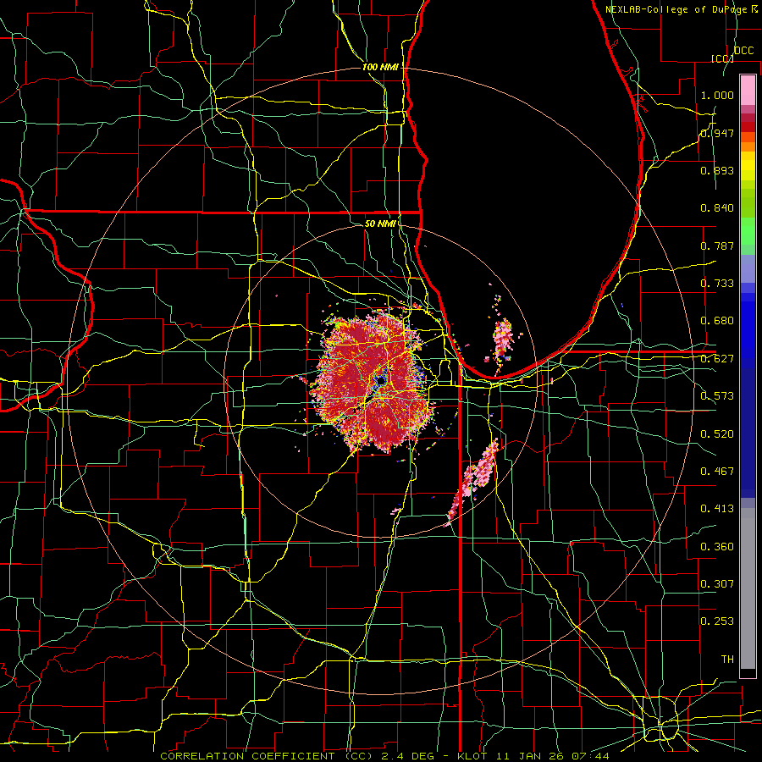Click the 0.627 legend value
762x762 pixels.
(717, 359)
